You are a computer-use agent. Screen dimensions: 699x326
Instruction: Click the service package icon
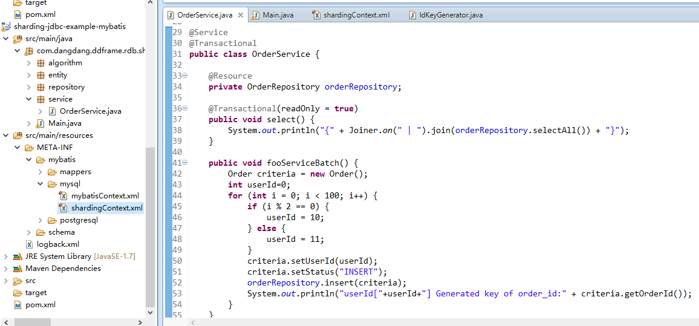(x=41, y=99)
